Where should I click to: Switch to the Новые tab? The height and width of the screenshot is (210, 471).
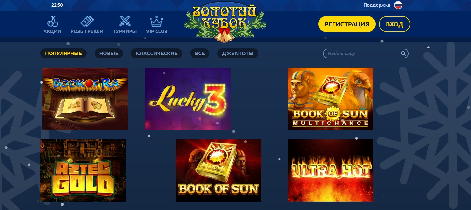pos(109,54)
